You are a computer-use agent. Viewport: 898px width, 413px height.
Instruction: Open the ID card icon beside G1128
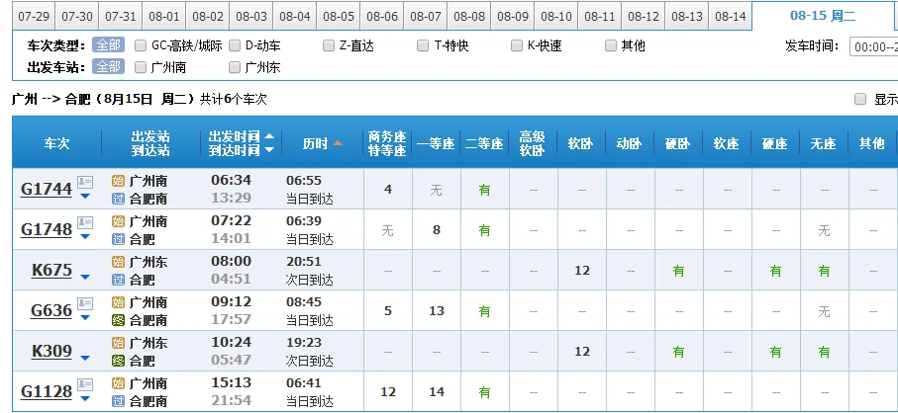[85, 384]
